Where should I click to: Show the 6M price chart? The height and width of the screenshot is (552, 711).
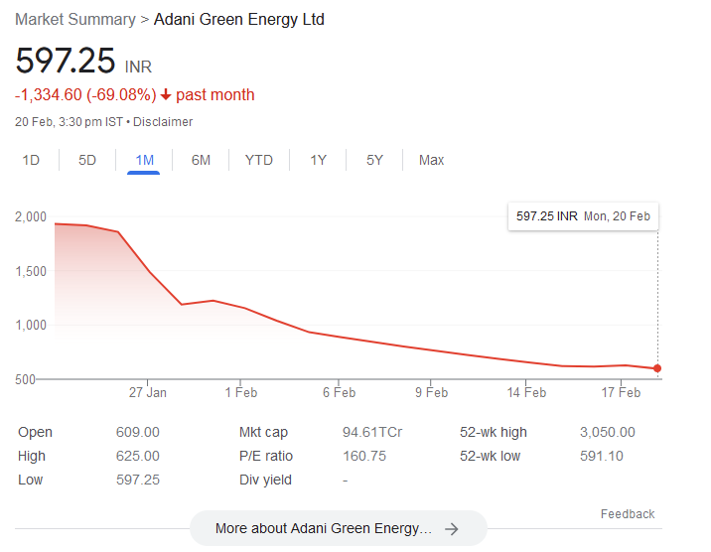click(201, 160)
